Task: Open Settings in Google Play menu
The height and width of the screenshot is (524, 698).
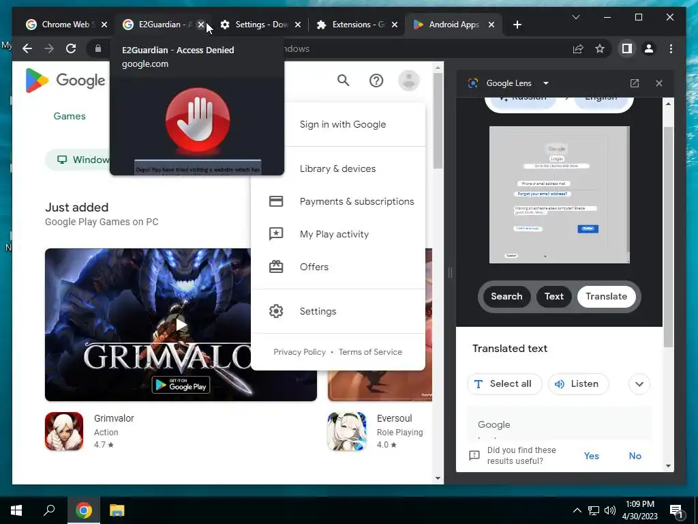Action: (x=338, y=311)
